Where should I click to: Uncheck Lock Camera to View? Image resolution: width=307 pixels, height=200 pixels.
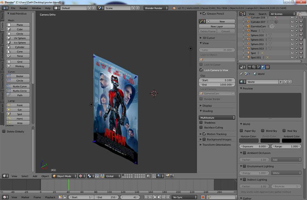point(201,70)
